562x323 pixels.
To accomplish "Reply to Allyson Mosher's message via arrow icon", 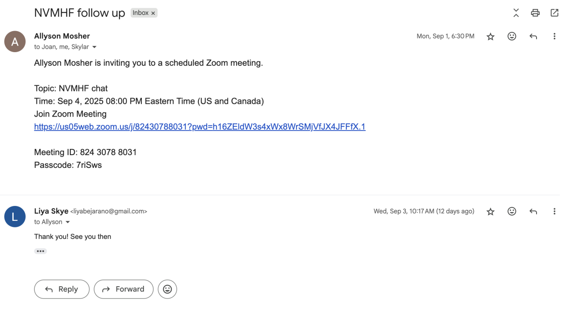I will (533, 36).
